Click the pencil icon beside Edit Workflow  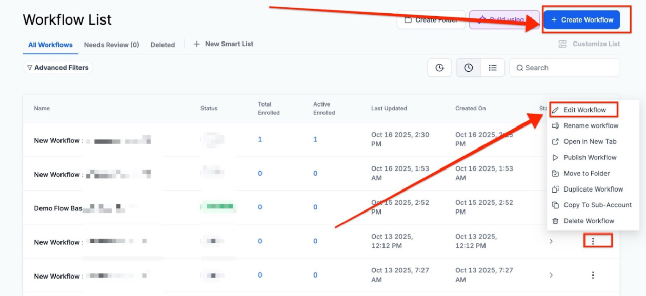pos(555,110)
